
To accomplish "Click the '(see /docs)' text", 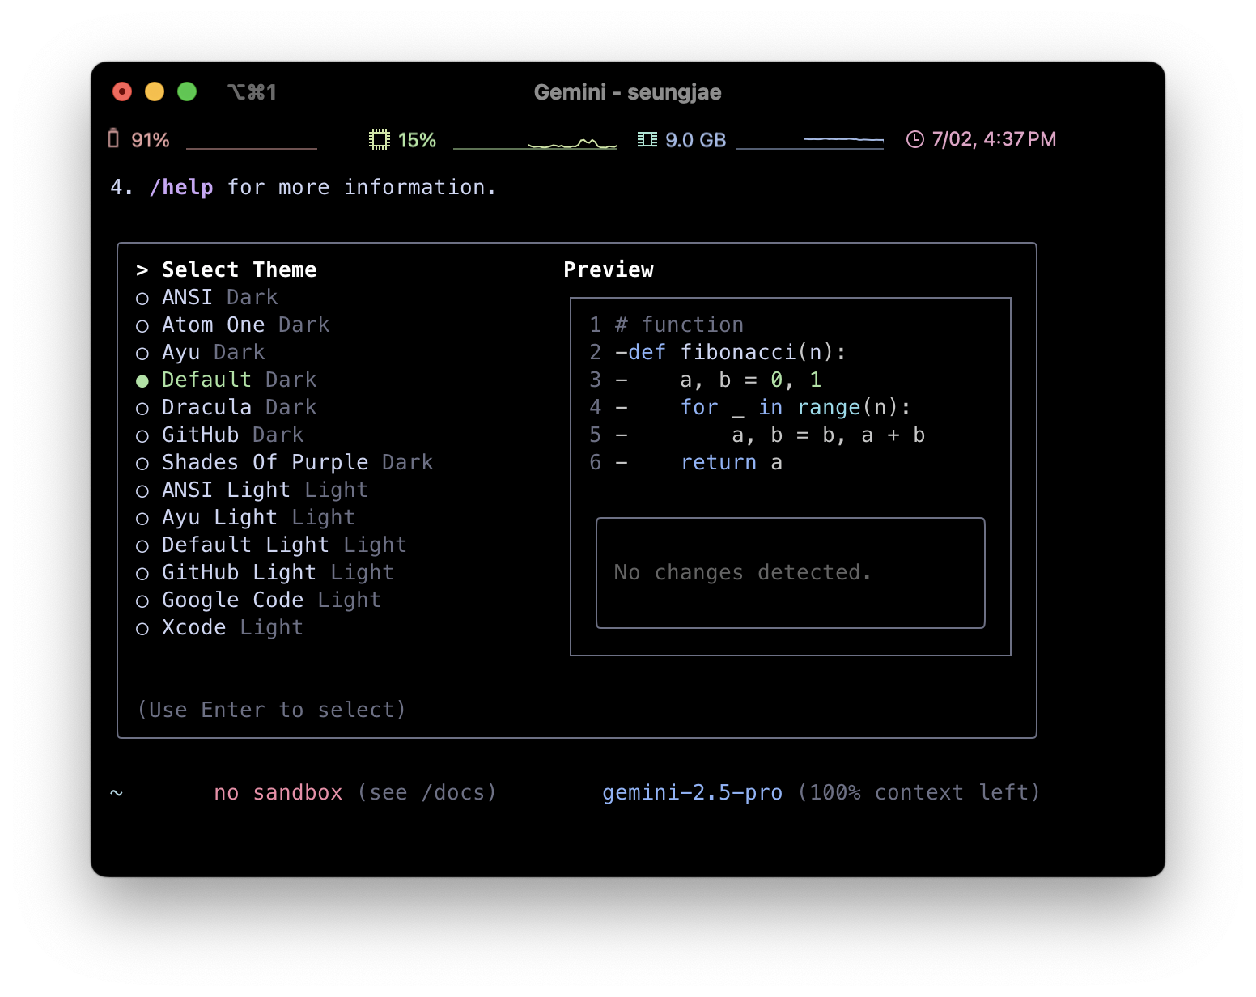I will pos(426,792).
